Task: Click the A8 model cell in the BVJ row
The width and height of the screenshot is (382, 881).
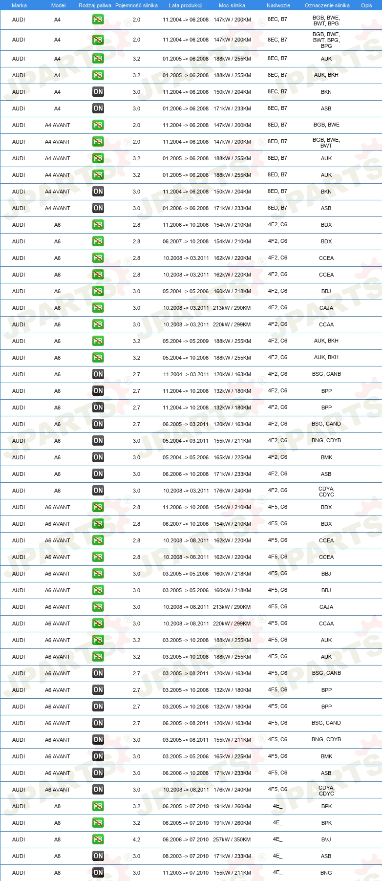Action: 58,839
